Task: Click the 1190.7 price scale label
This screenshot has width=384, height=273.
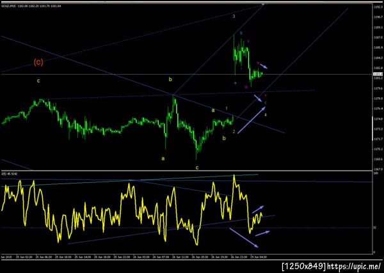Action: (377, 17)
